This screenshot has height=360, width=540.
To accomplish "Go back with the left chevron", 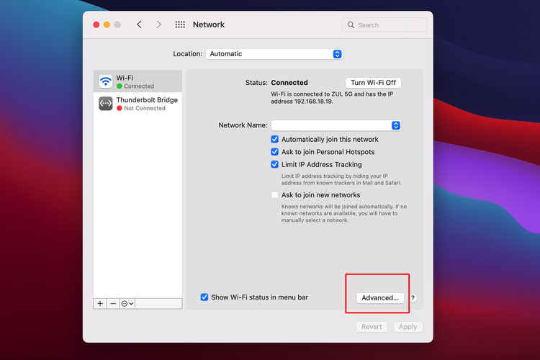I will pyautogui.click(x=140, y=24).
